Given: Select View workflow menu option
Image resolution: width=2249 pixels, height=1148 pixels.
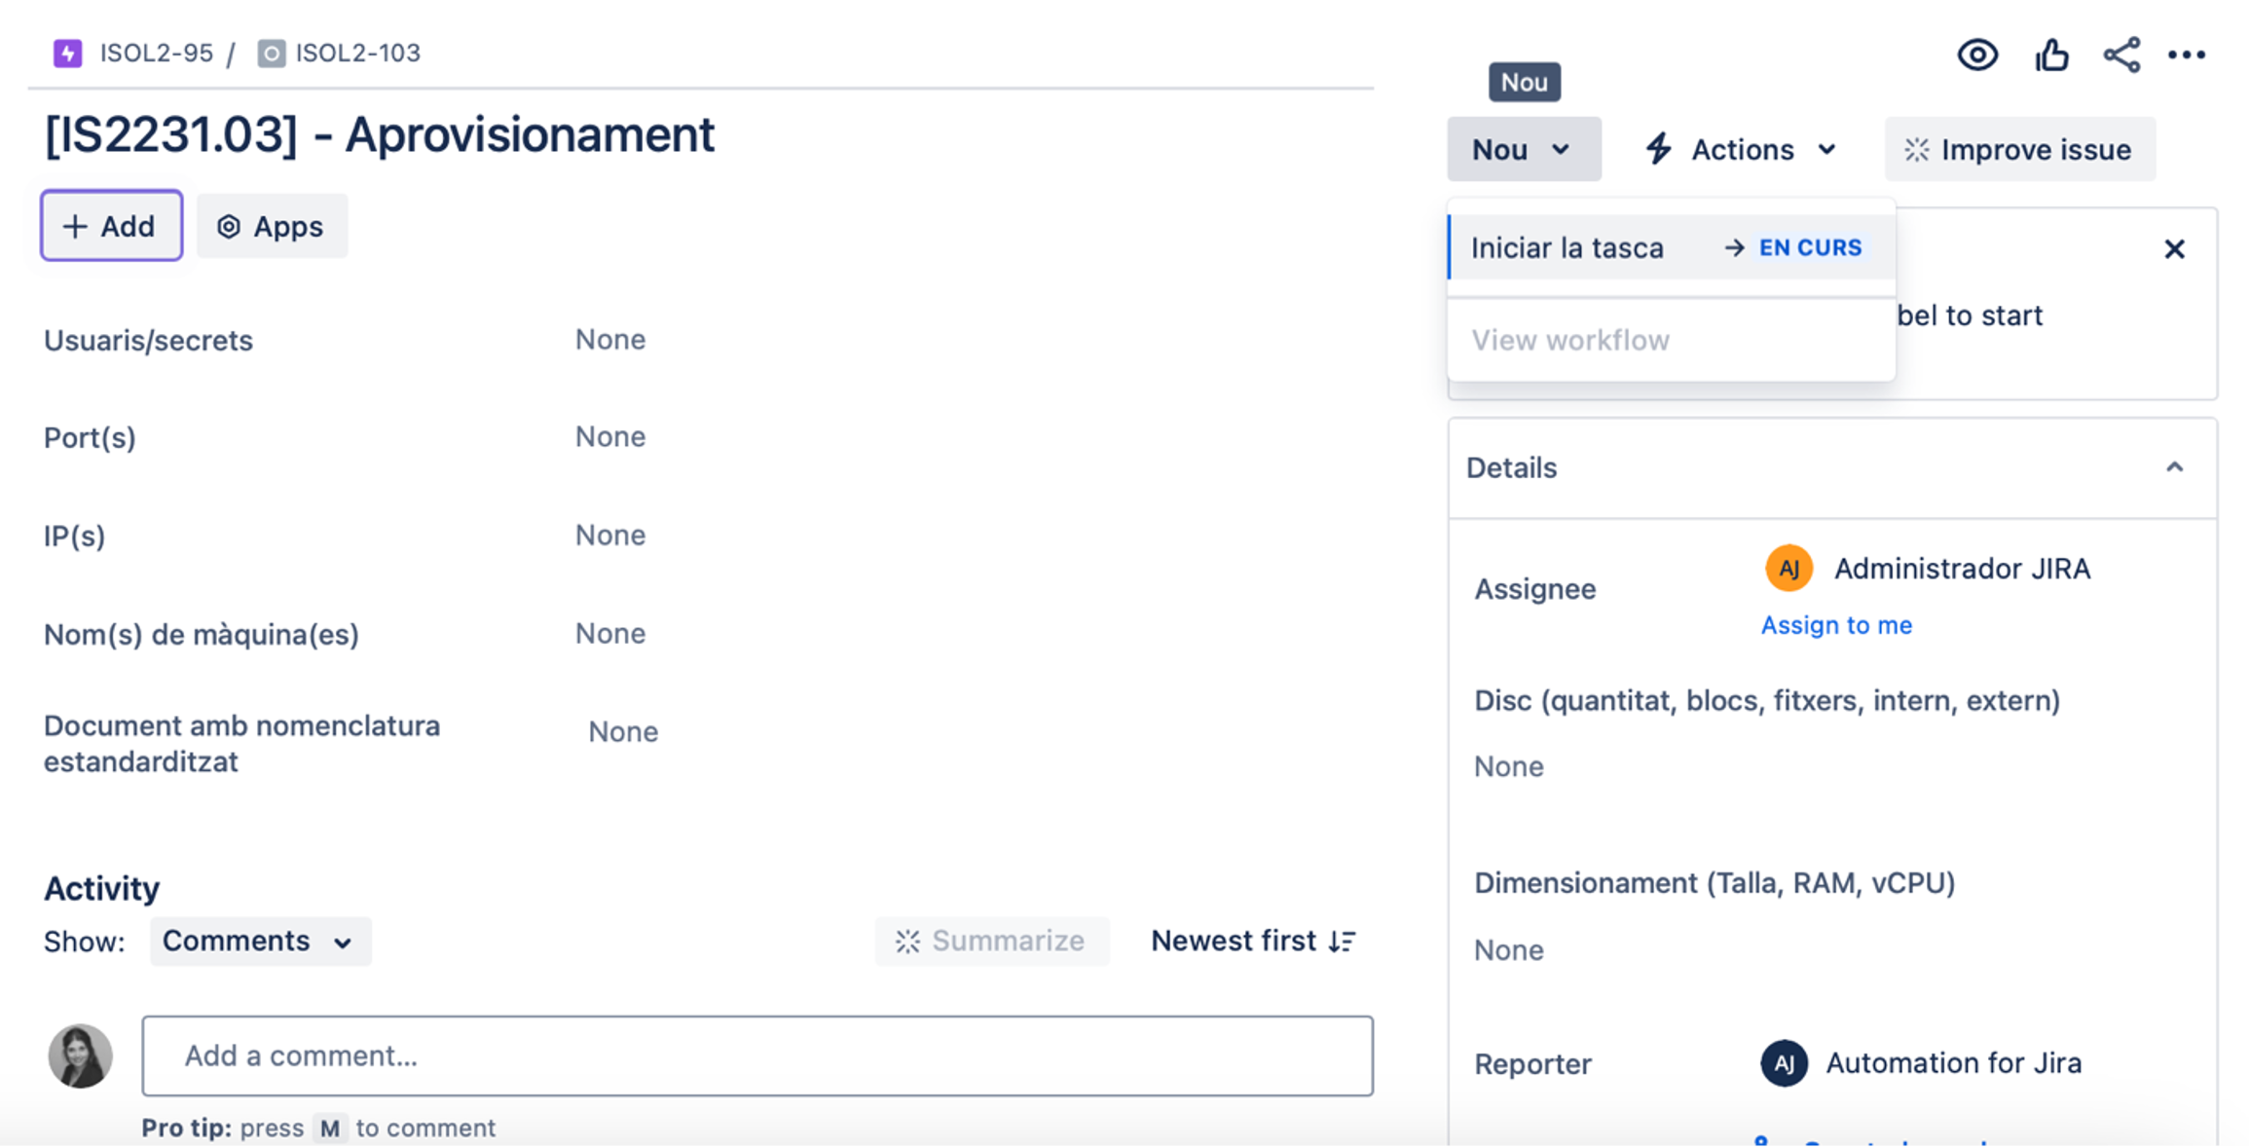Looking at the screenshot, I should (x=1569, y=340).
